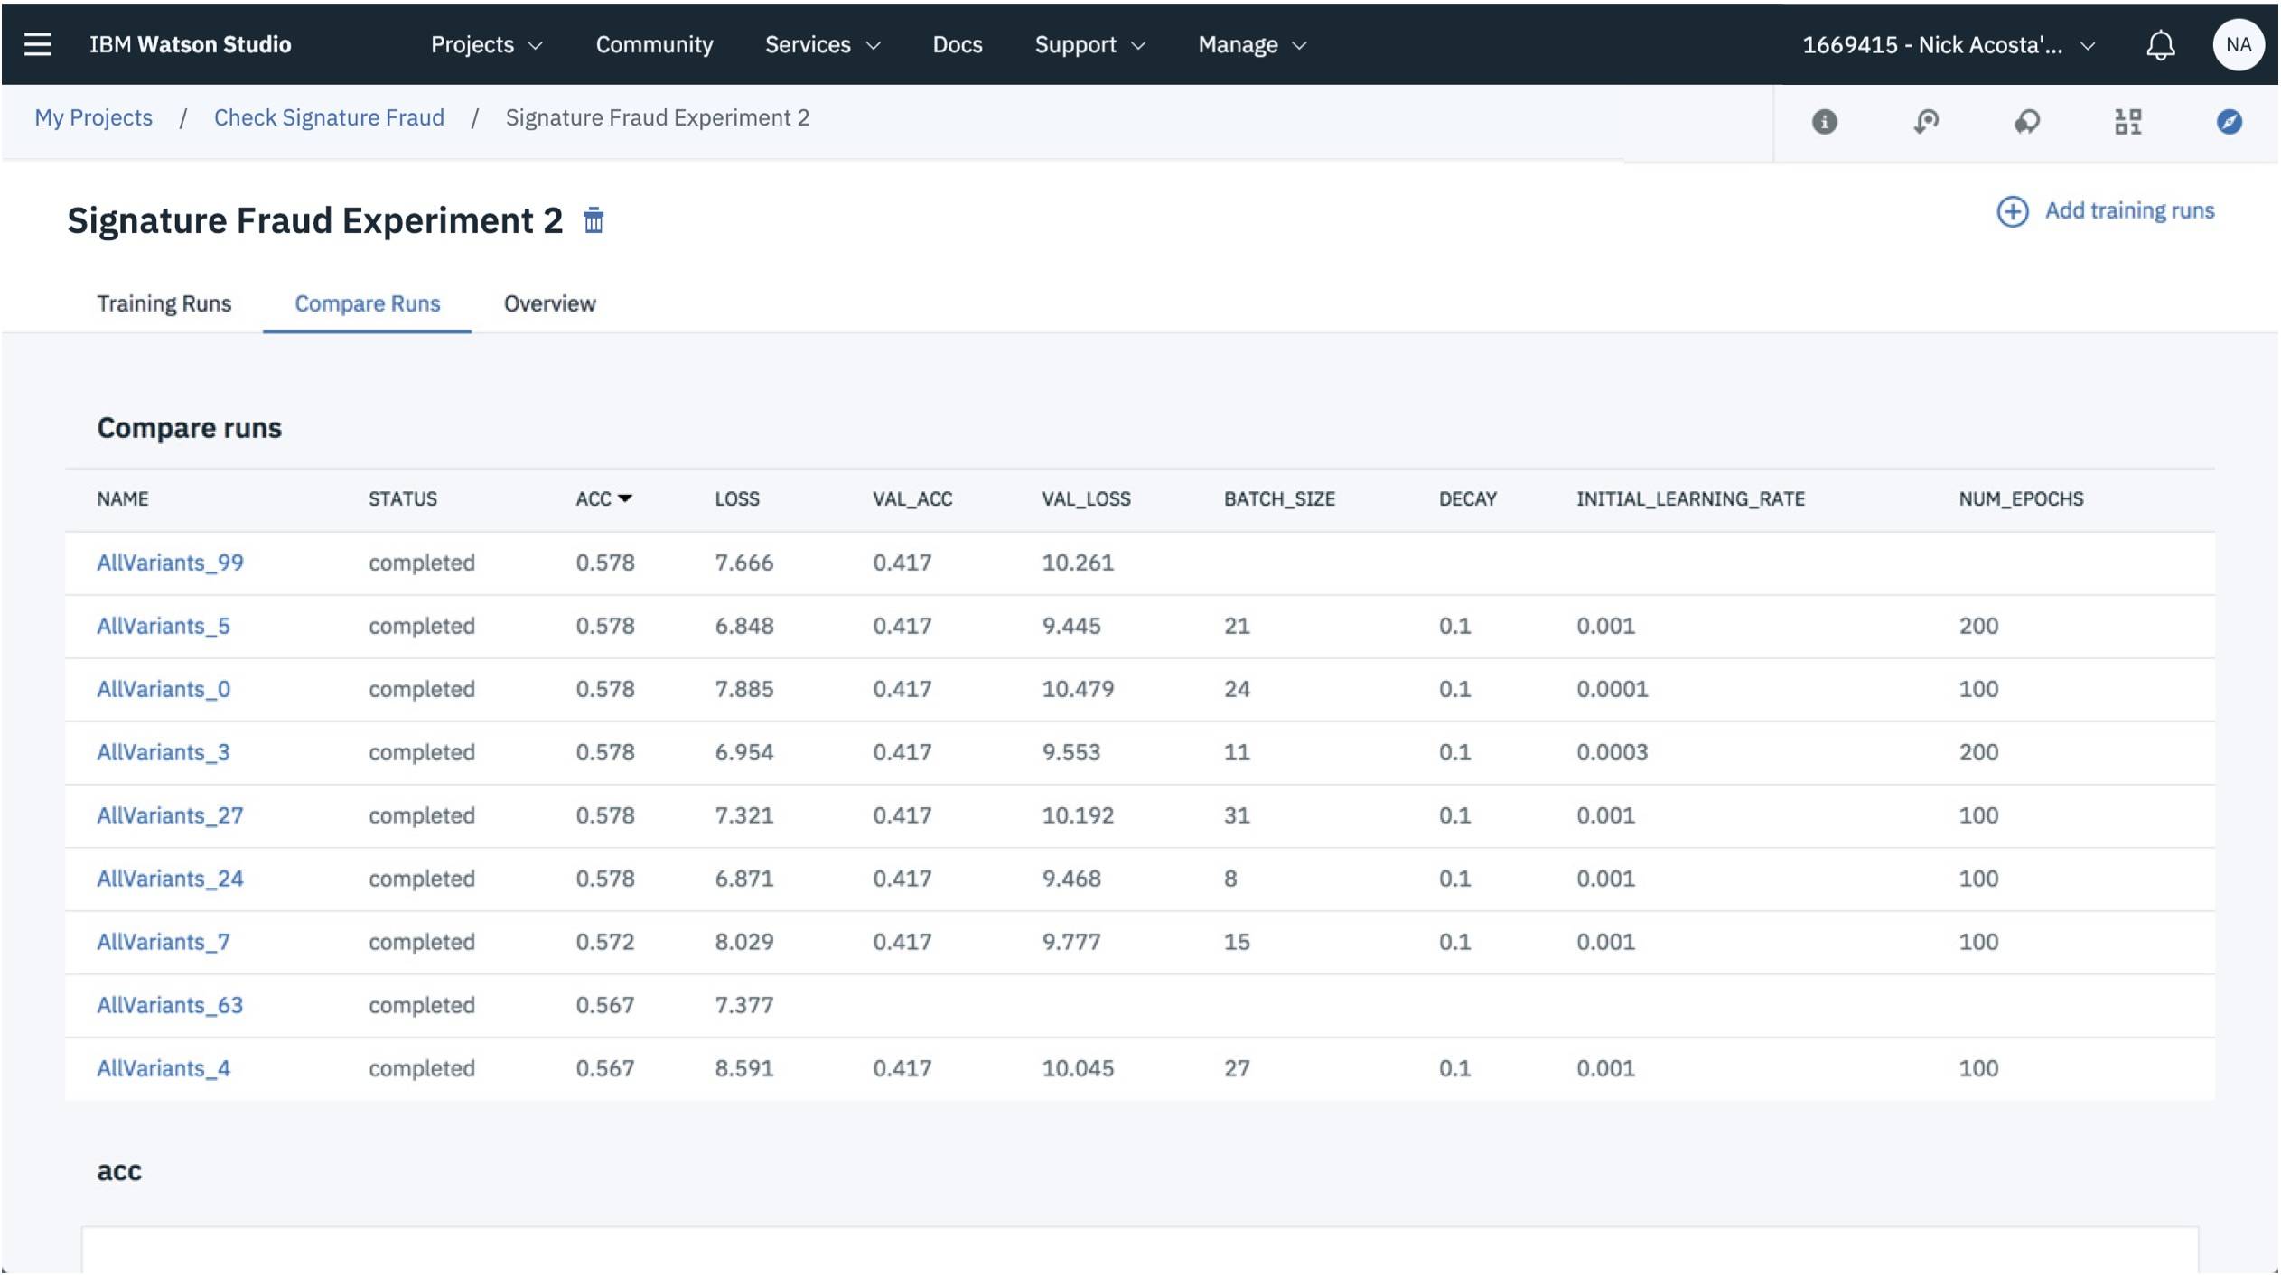Go to Check Signature Fraud breadcrumb

329,117
